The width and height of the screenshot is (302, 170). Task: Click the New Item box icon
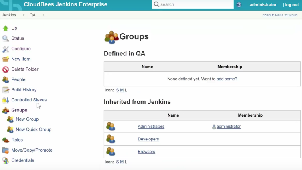click(5, 59)
